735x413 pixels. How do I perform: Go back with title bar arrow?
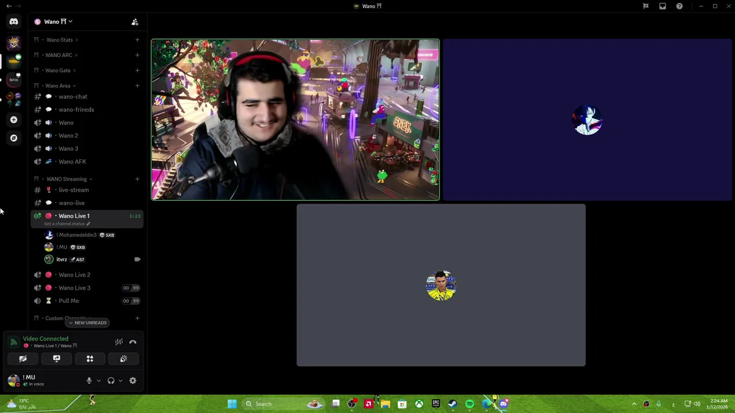click(x=9, y=6)
